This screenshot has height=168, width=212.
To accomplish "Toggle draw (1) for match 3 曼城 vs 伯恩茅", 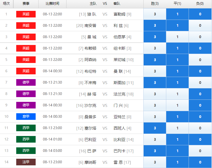I will click(177, 37).
